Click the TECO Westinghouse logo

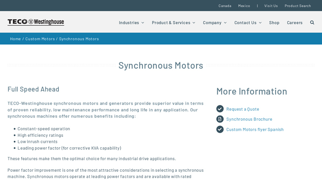tap(36, 22)
